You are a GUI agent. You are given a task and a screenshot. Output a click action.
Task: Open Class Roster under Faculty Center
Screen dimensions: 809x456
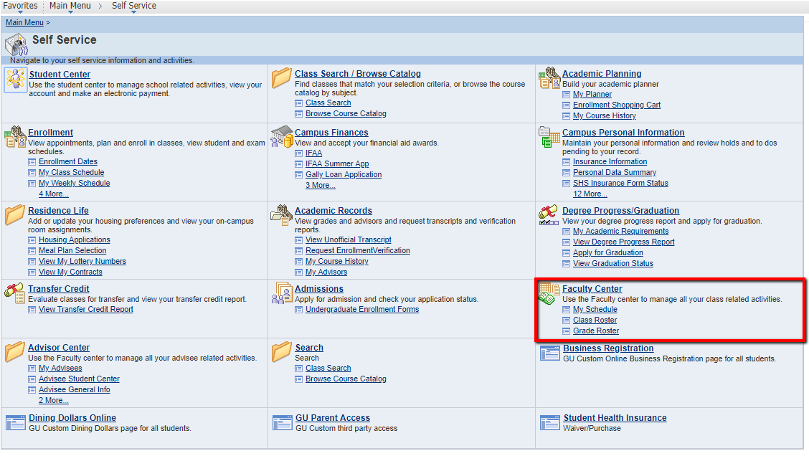point(595,320)
